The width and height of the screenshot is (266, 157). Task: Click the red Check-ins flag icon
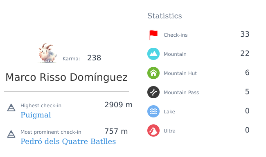click(153, 35)
